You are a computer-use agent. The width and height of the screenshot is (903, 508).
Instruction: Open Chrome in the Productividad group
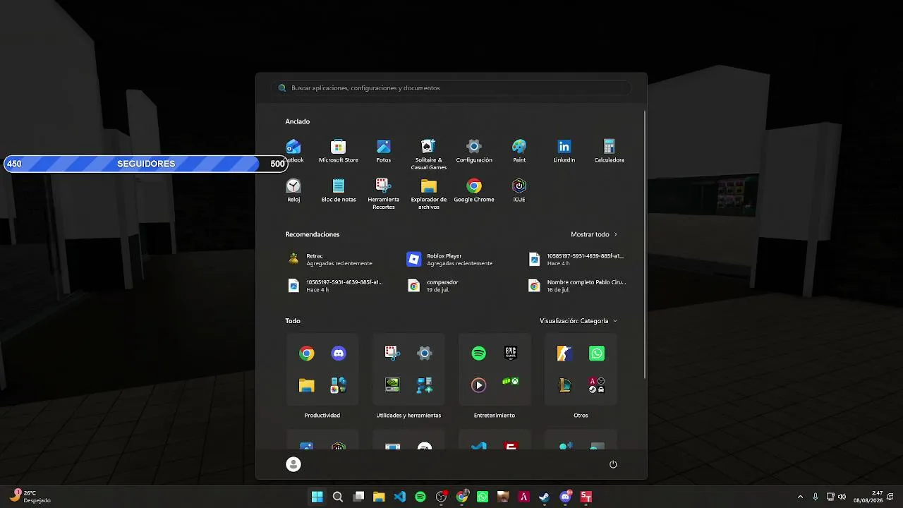[306, 353]
